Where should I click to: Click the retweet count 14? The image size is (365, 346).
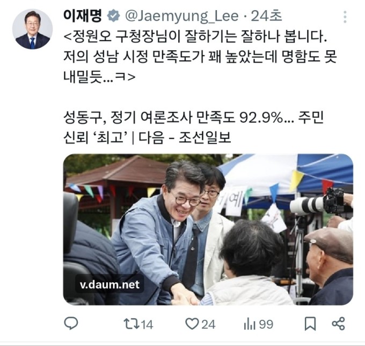147,325
